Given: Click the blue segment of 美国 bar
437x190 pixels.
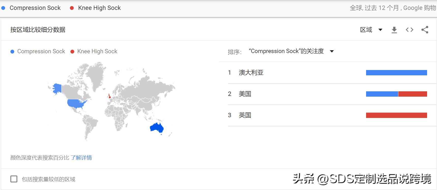Looking at the screenshot, I should click(382, 94).
